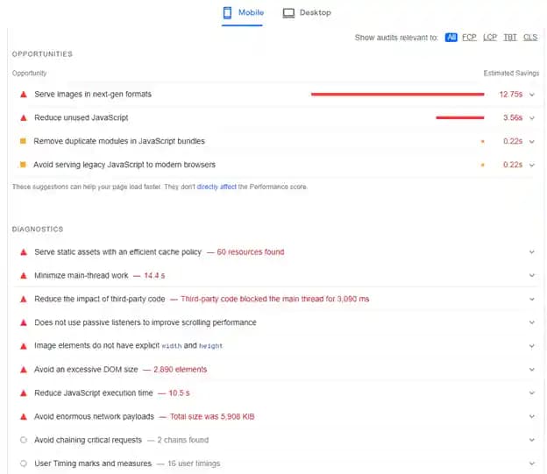Click the 12.75s savings bar
The image size is (547, 474).
pos(397,94)
